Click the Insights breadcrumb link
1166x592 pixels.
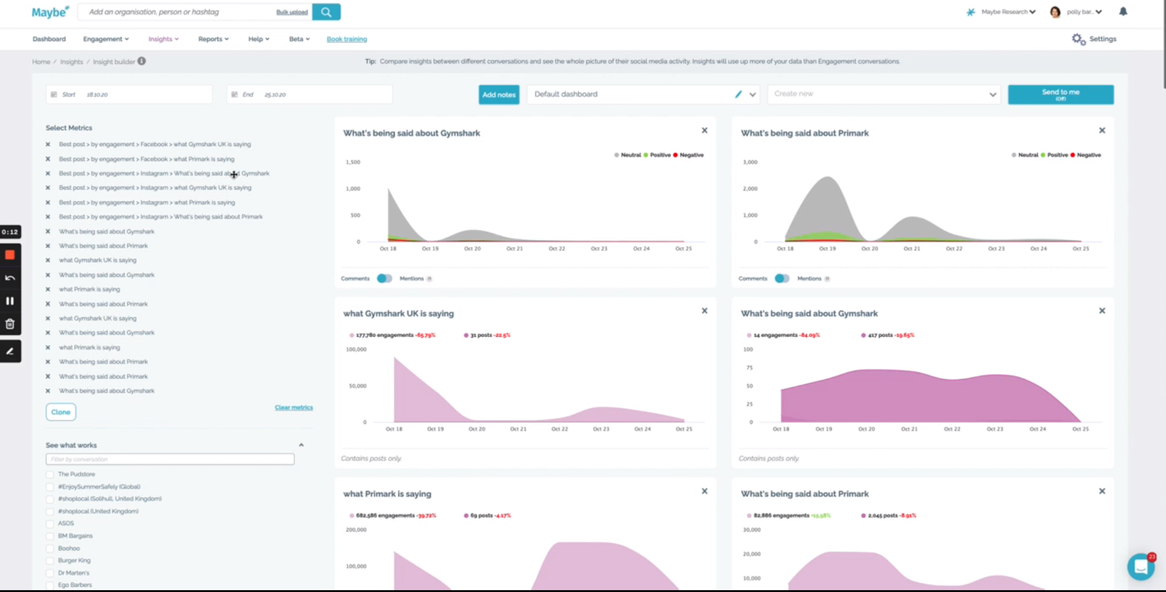pos(71,61)
